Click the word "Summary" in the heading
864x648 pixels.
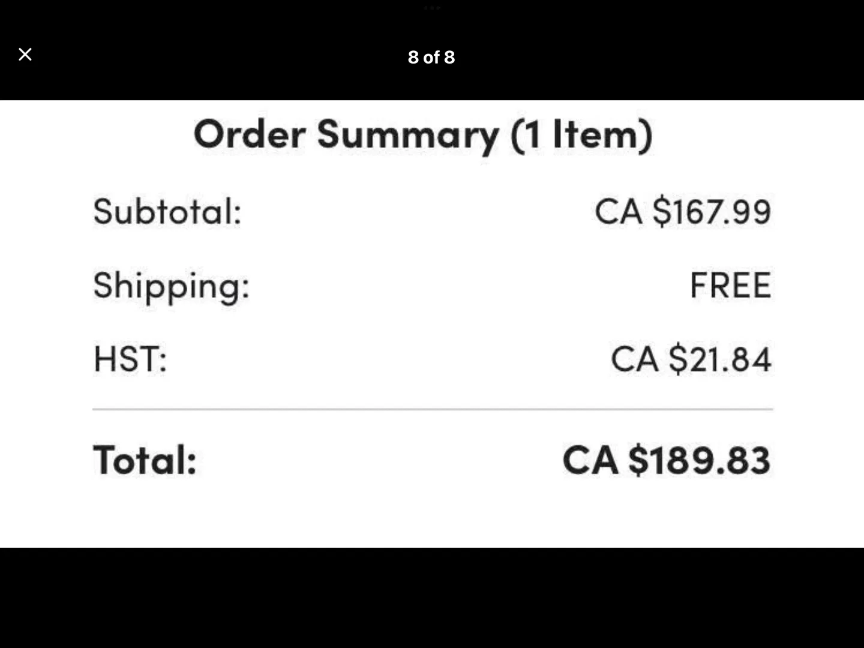tap(408, 135)
